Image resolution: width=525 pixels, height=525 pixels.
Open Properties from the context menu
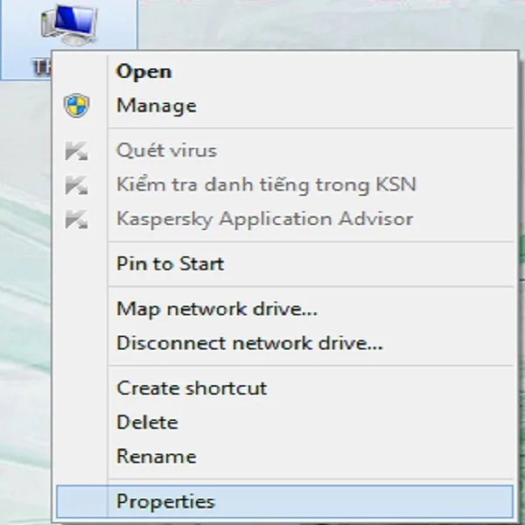tap(284, 501)
